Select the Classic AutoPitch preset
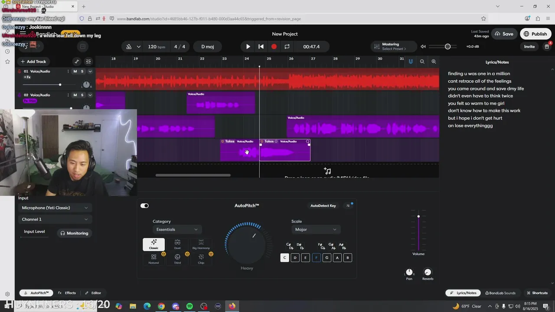Screen dimensions: 555x312 click(153, 244)
